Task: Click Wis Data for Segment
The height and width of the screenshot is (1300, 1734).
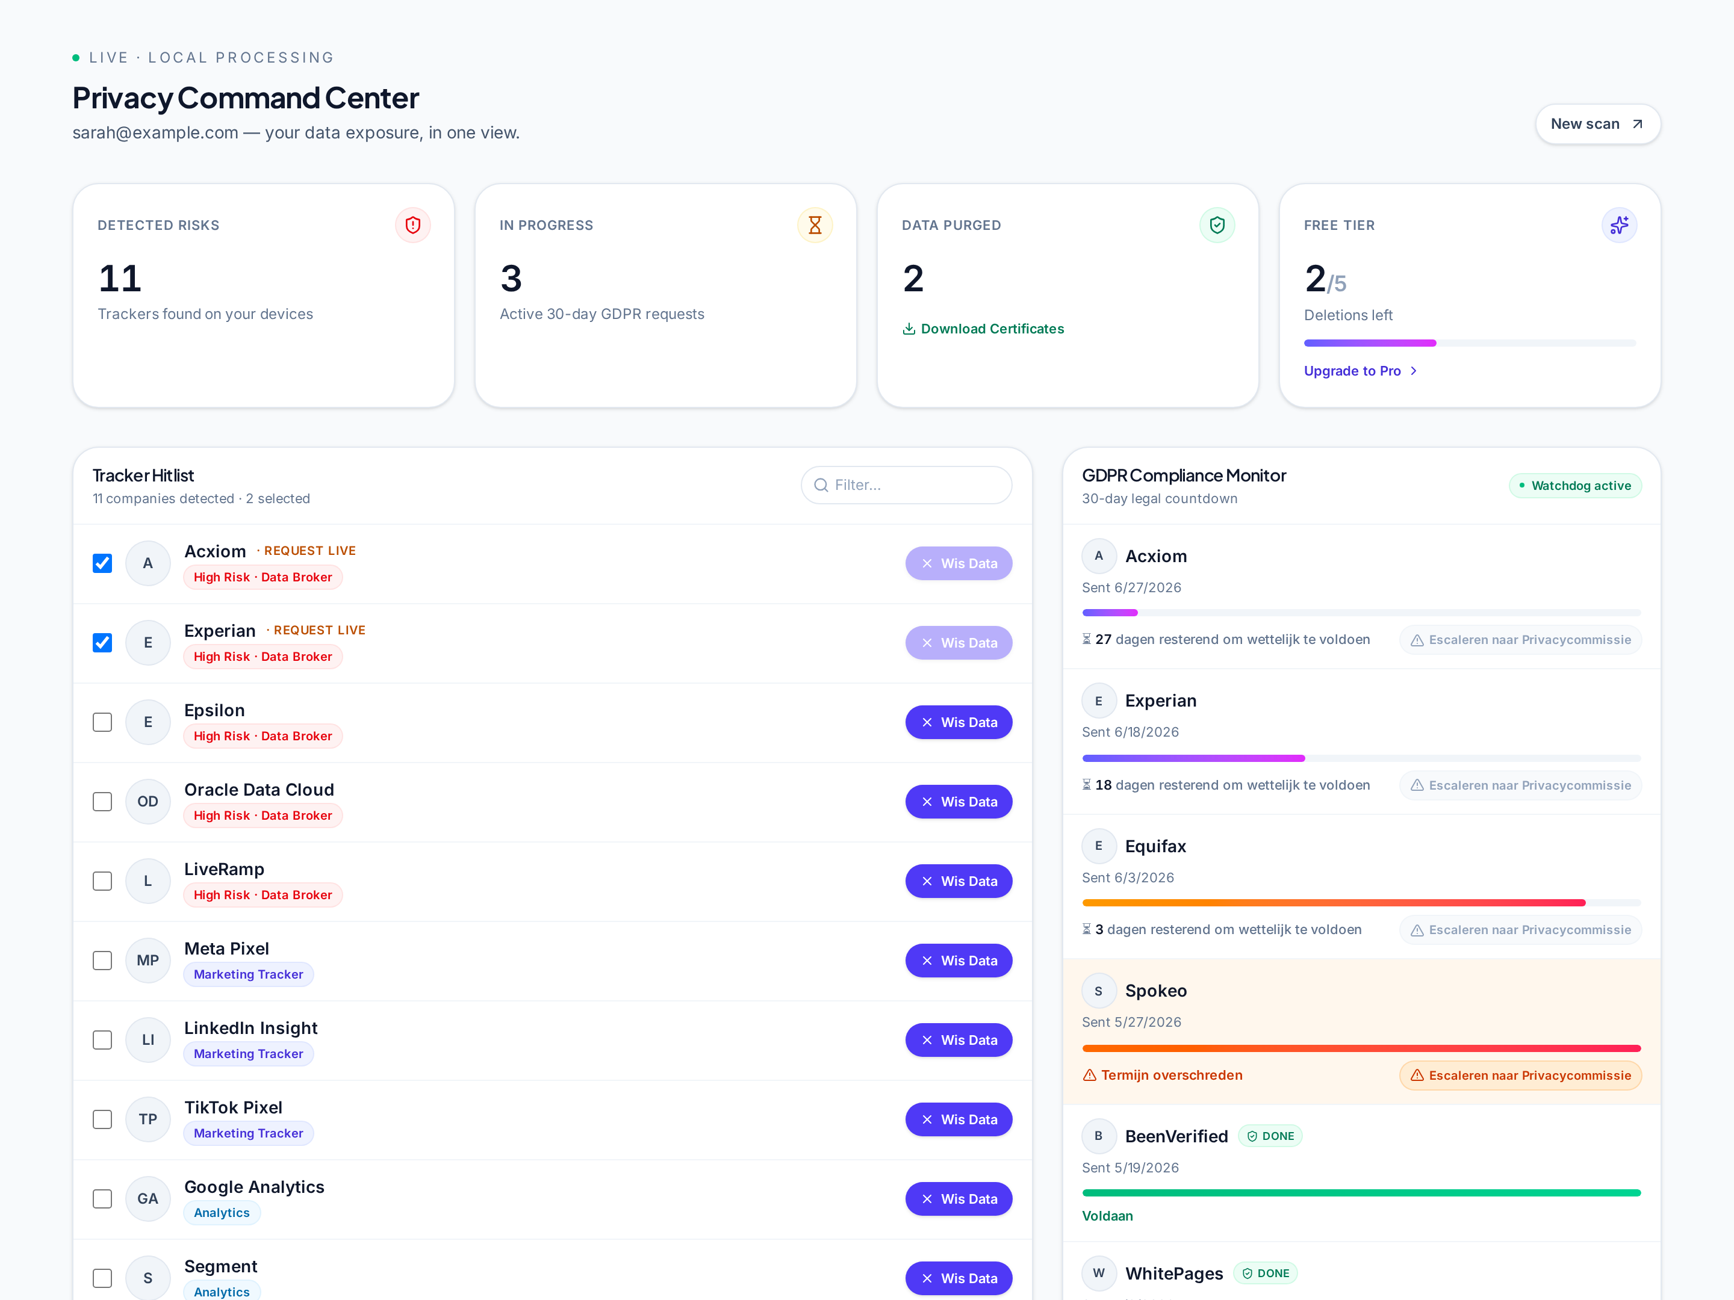Action: pyautogui.click(x=959, y=1278)
